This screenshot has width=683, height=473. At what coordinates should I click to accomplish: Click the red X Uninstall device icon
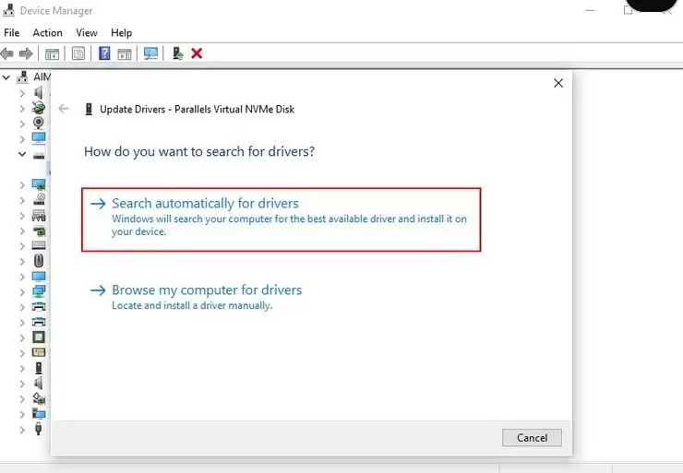197,53
